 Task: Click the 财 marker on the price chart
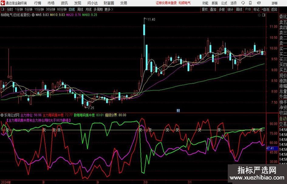point(178,110)
